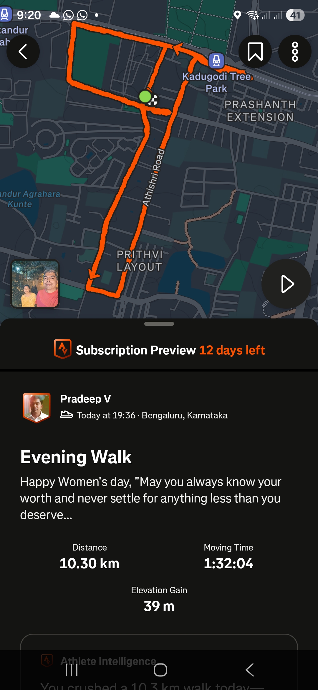Tap the back arrow button on map
Screen dimensions: 318x690
point(23,52)
